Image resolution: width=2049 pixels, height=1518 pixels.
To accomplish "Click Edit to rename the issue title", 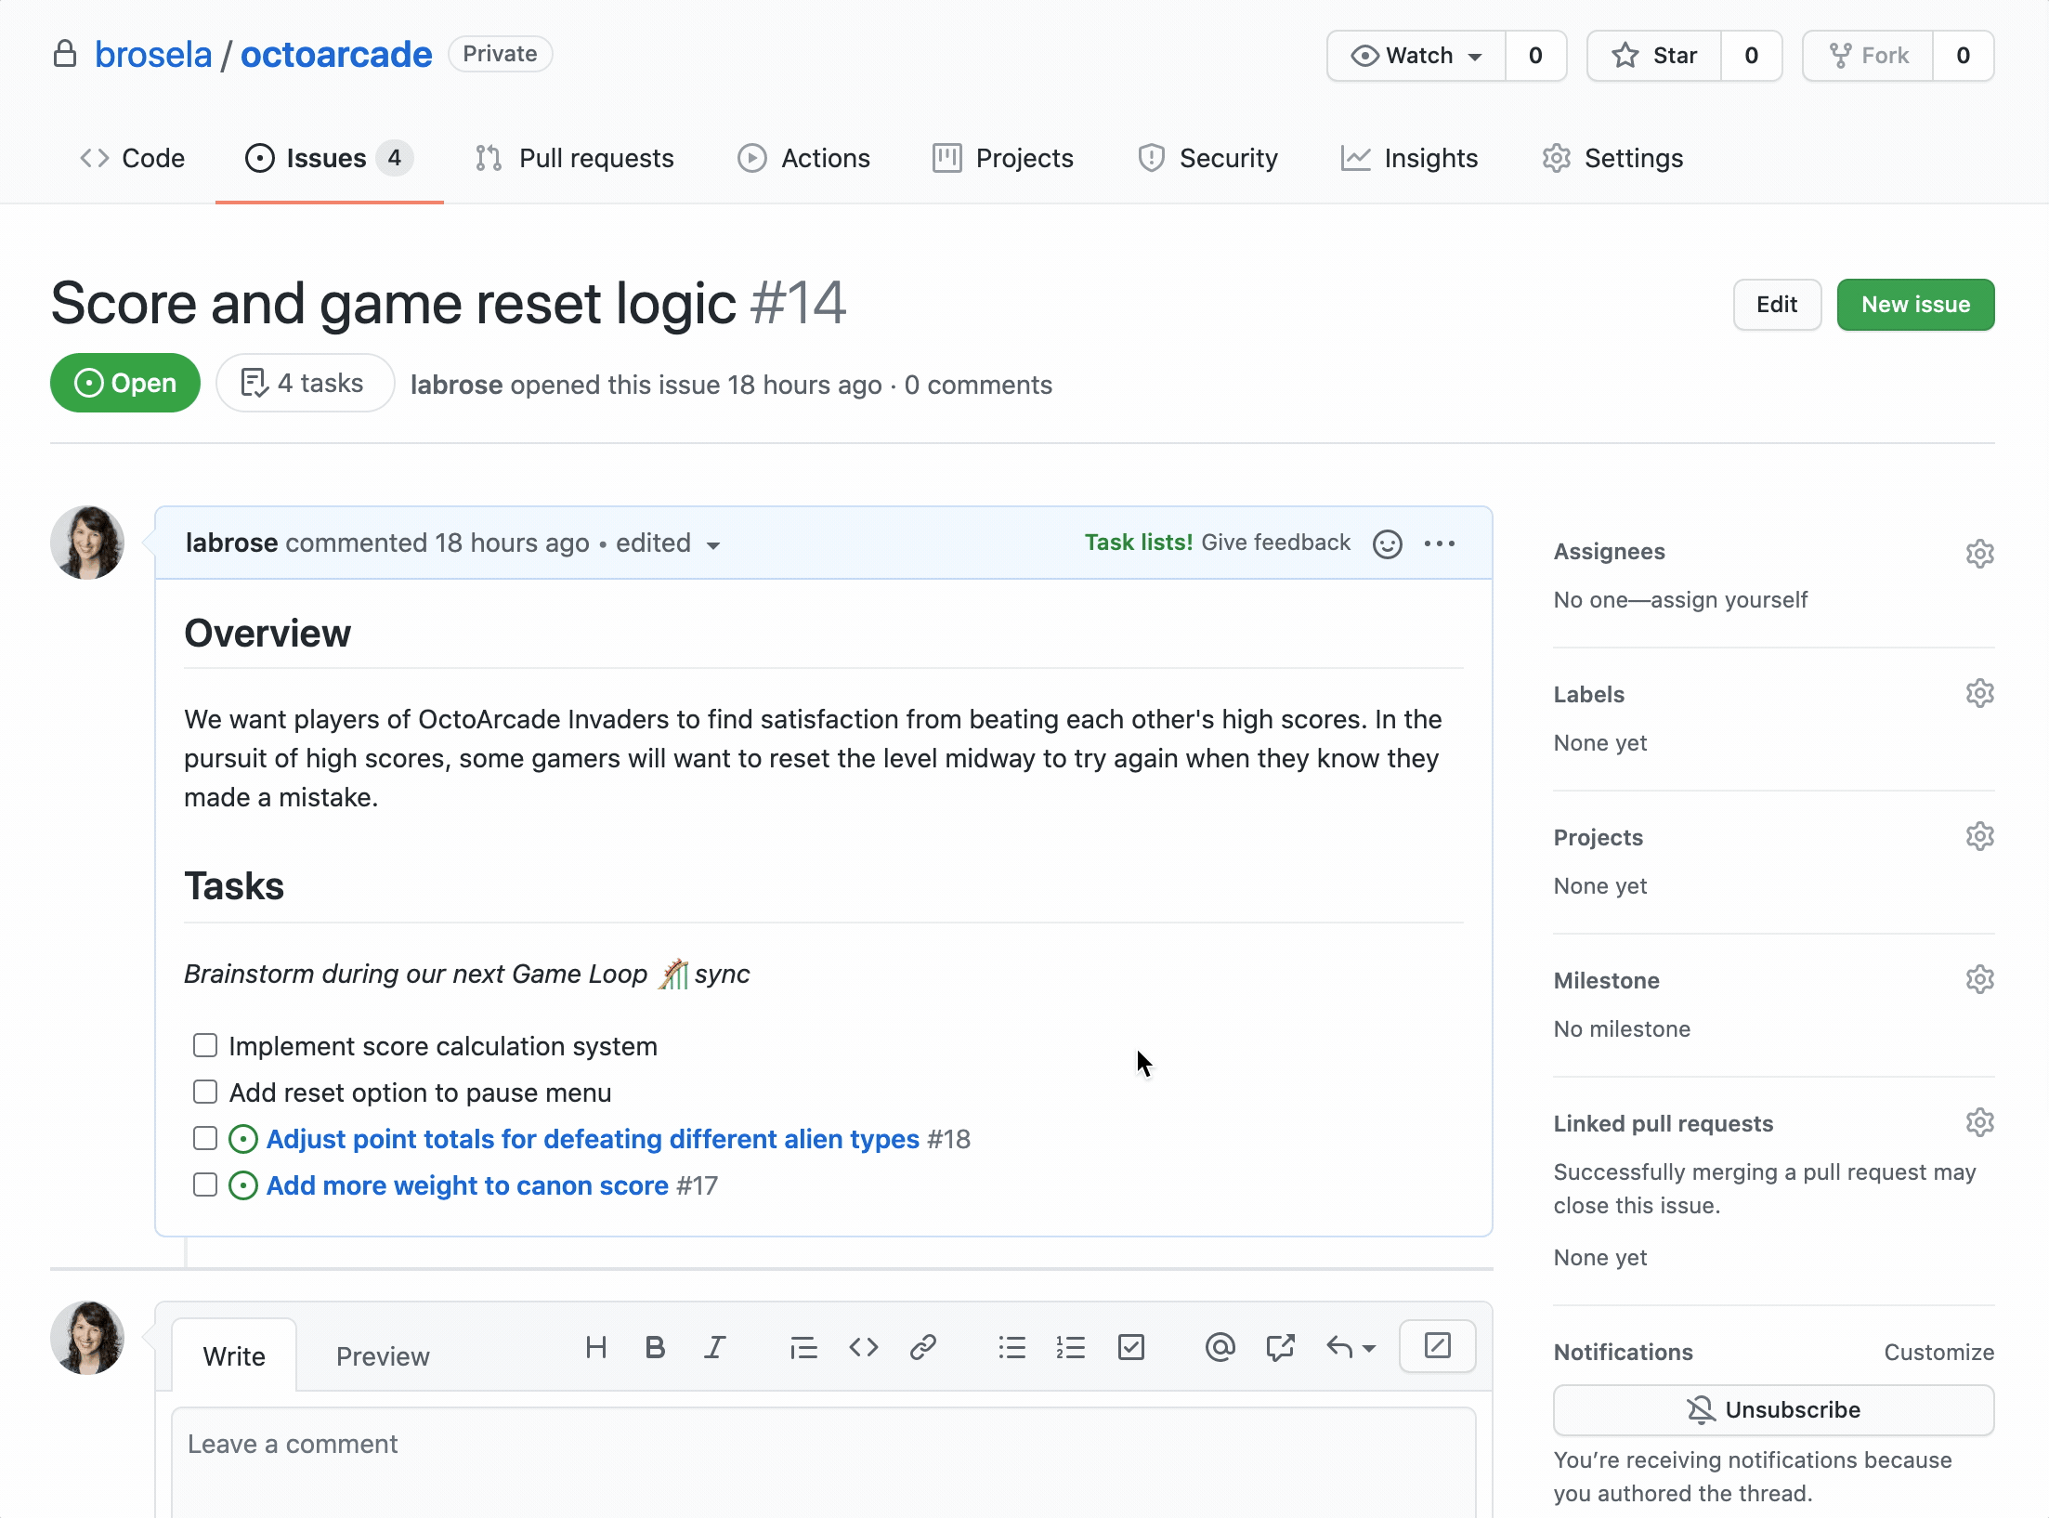I will (1777, 305).
